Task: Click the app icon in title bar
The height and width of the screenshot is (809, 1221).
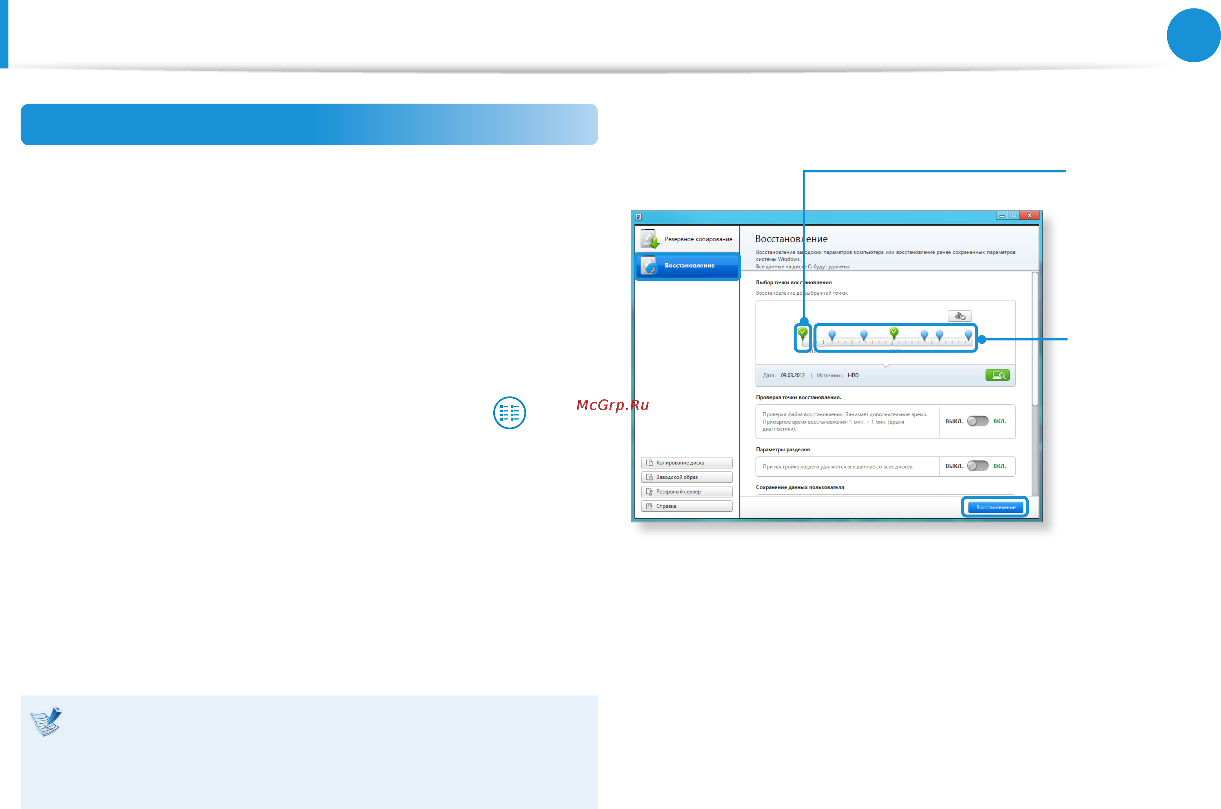Action: [639, 217]
